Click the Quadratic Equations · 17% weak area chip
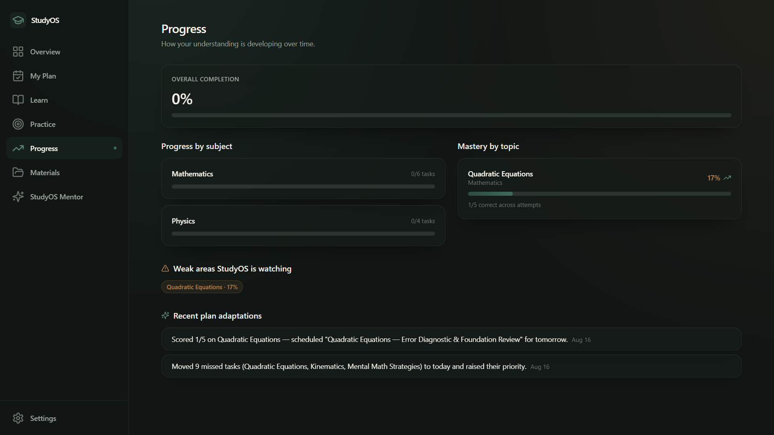 coord(202,287)
